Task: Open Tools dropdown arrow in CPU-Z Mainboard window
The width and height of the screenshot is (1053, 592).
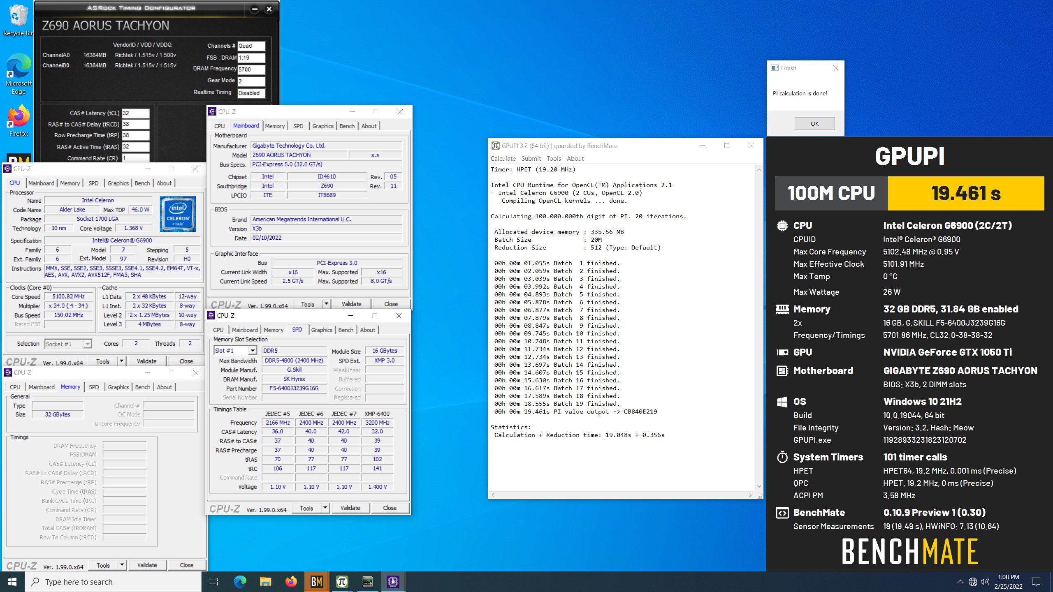Action: [x=326, y=304]
